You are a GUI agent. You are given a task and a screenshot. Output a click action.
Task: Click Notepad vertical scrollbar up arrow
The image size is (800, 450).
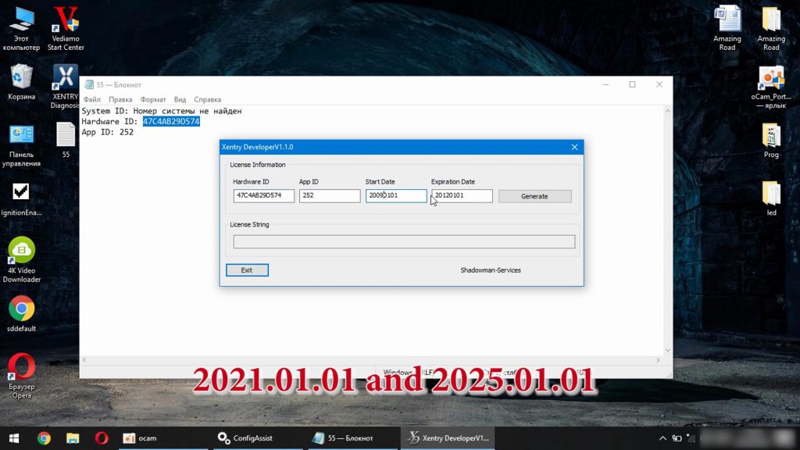(x=667, y=110)
